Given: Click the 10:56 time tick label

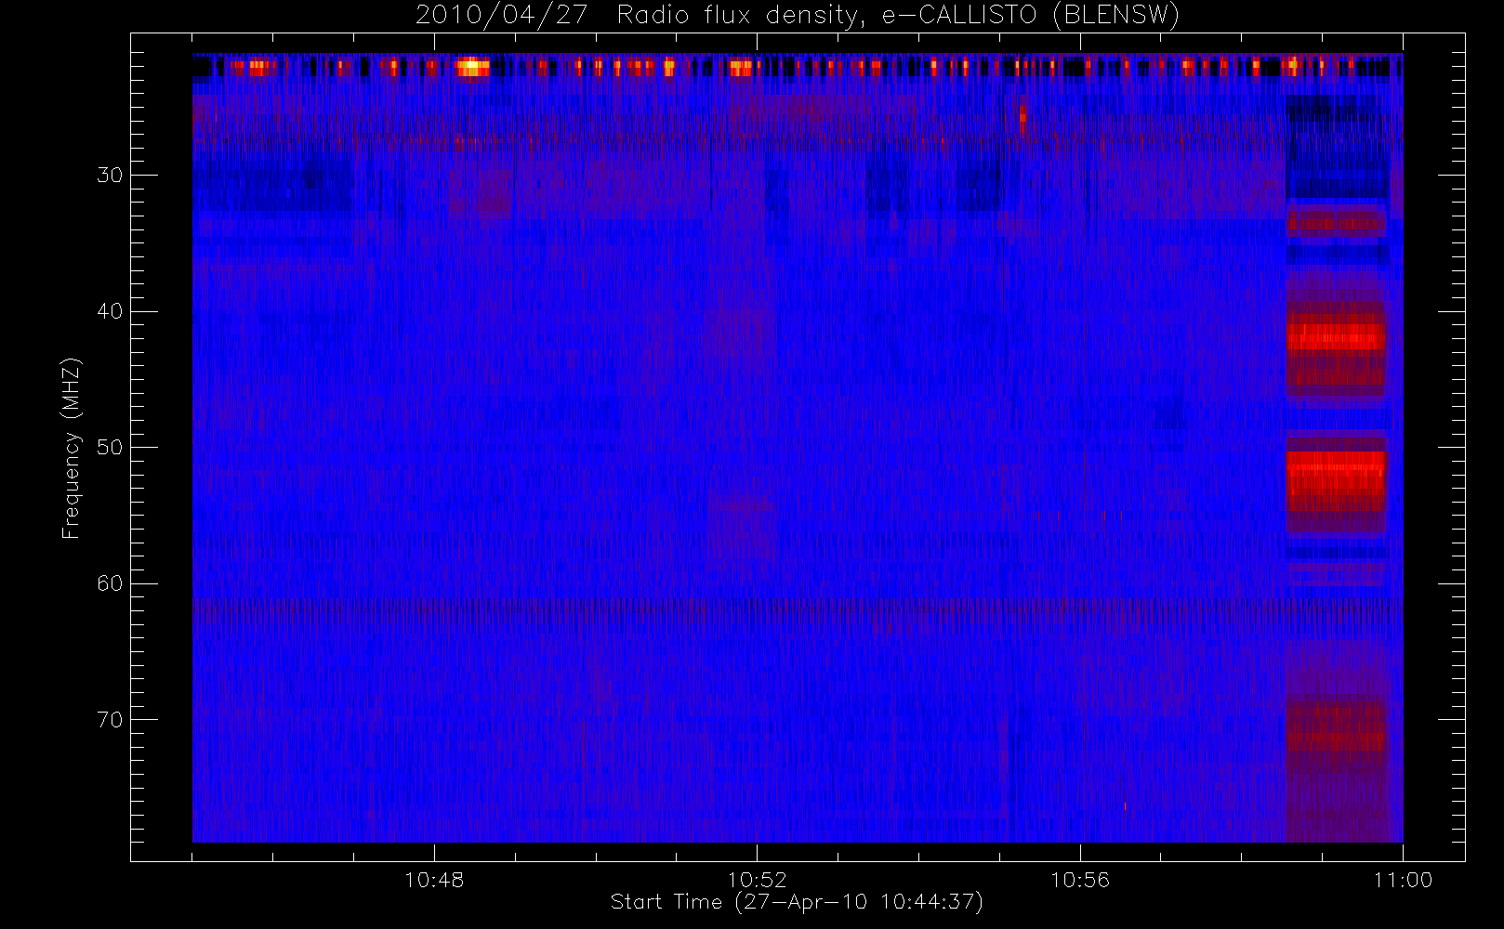Looking at the screenshot, I should tap(1080, 880).
